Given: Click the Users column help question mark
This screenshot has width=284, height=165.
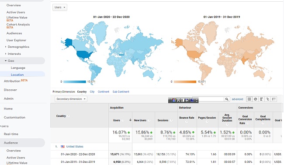Looking at the screenshot, I should tap(123, 120).
